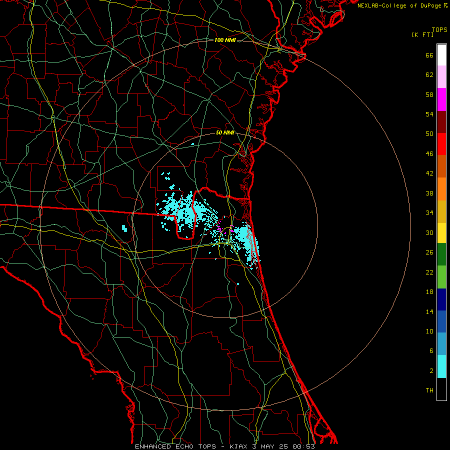The width and height of the screenshot is (450, 450).
Task: Pick the dark maroon legend swatch
Action: [441, 122]
